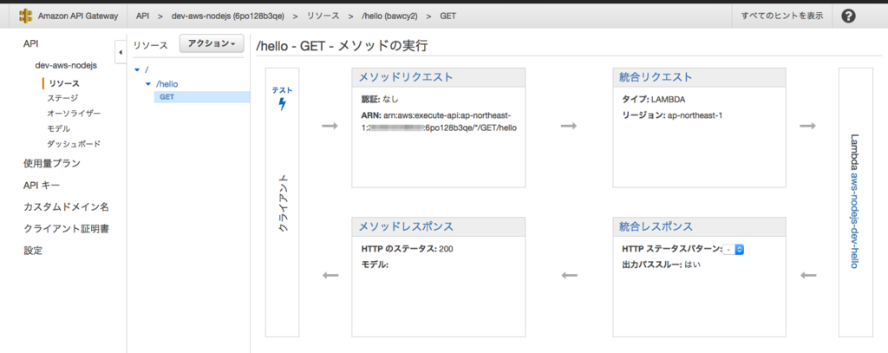Open メソッドリクエスト settings
Viewport: 888px width, 353px height.
pos(406,78)
